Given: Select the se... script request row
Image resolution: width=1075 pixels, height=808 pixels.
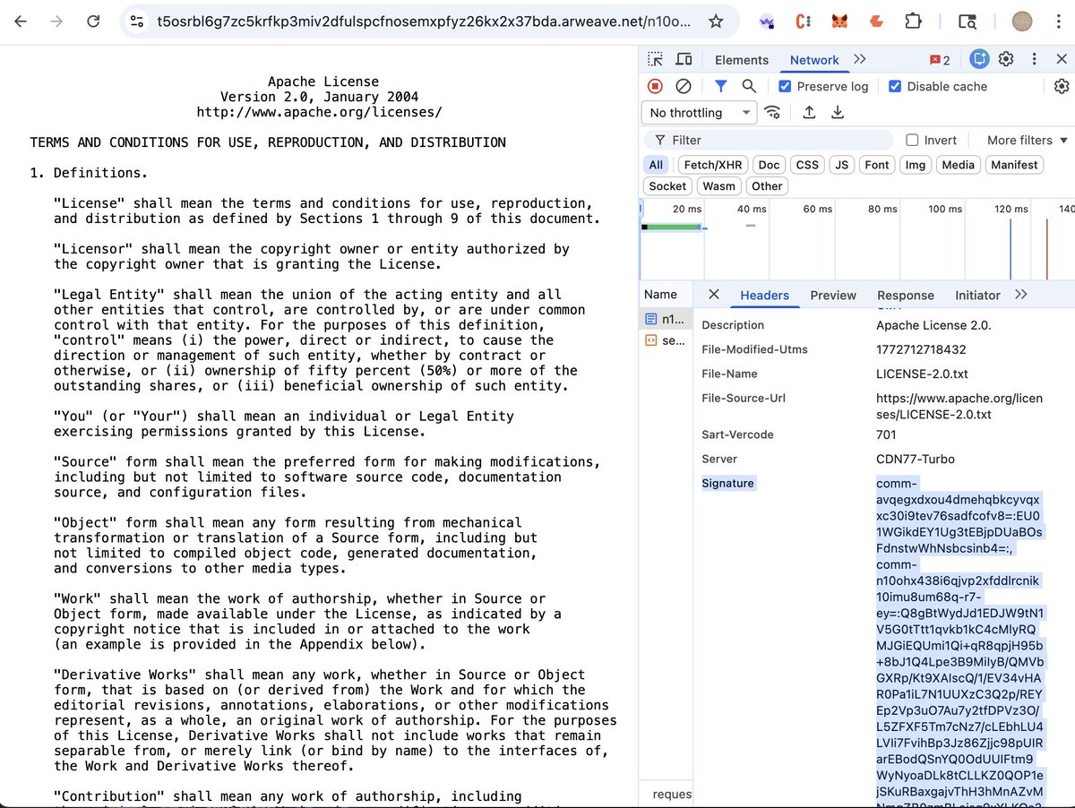Looking at the screenshot, I should 666,340.
